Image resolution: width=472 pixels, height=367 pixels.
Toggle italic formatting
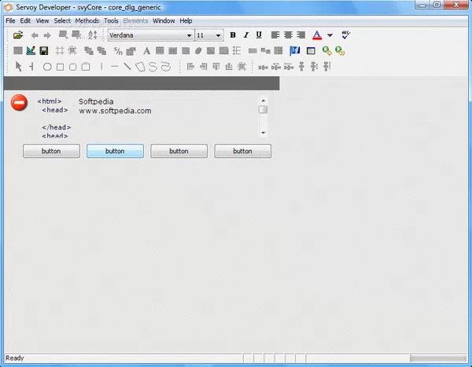[245, 35]
